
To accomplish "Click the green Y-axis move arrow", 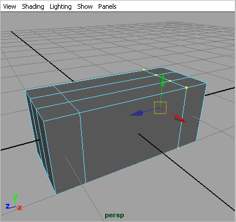I will click(162, 80).
